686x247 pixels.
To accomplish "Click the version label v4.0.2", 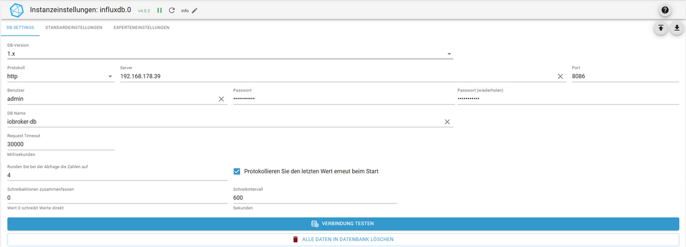I will [144, 10].
